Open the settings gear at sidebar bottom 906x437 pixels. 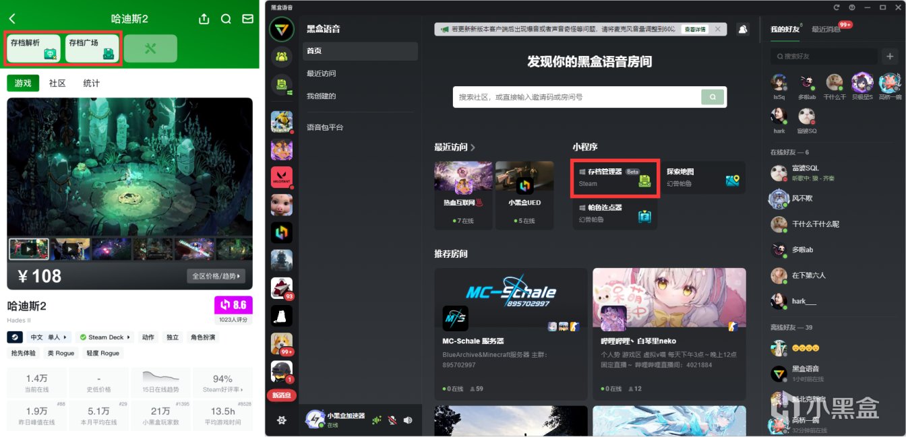tap(282, 420)
